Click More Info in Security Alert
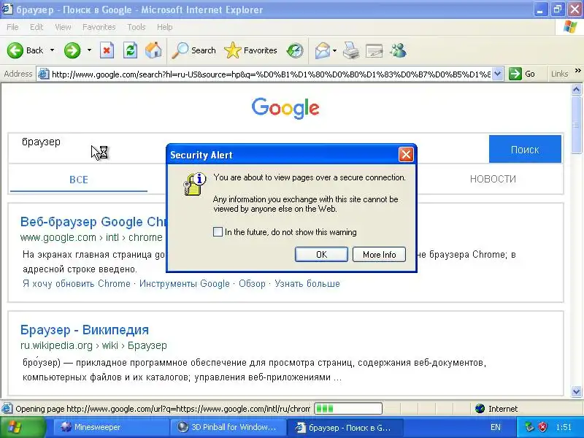Image resolution: width=584 pixels, height=438 pixels. point(379,254)
